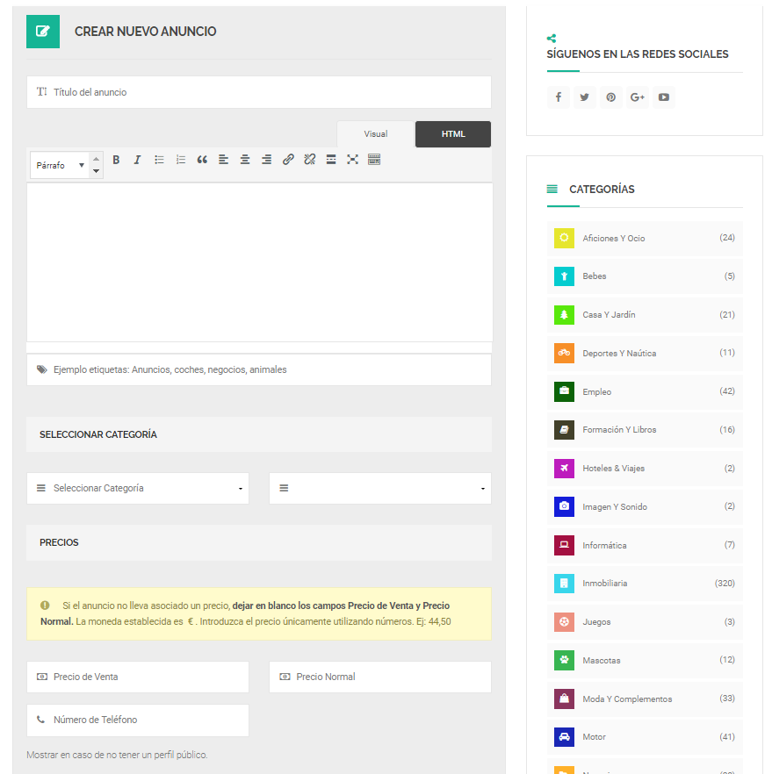The height and width of the screenshot is (774, 772).
Task: Open the empty subcategory dropdown
Action: click(x=380, y=489)
